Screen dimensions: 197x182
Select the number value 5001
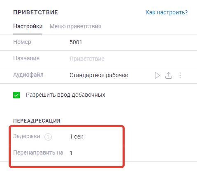(76, 42)
